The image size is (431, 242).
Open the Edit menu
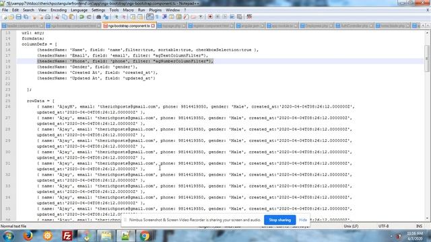pyautogui.click(x=15, y=10)
